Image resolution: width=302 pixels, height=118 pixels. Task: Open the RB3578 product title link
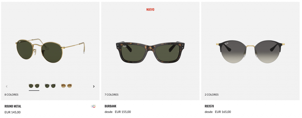pos(209,106)
